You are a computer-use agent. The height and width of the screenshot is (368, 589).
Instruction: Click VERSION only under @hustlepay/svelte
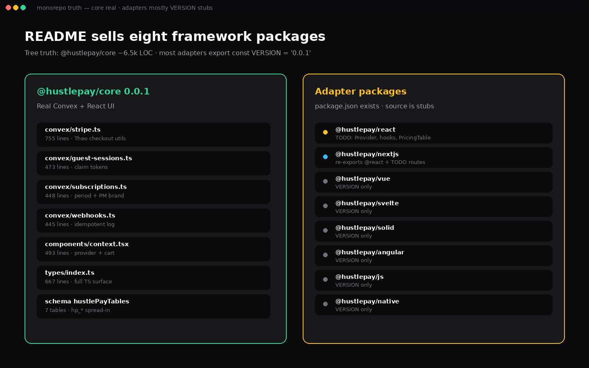pos(354,211)
